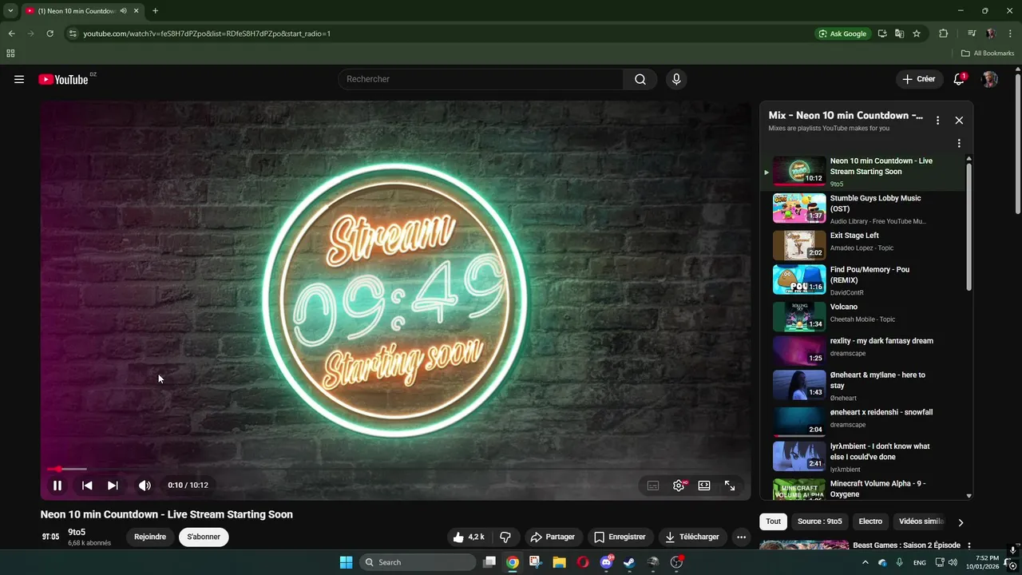Focus the Rechercher search field
Image resolution: width=1022 pixels, height=575 pixels.
click(x=481, y=79)
